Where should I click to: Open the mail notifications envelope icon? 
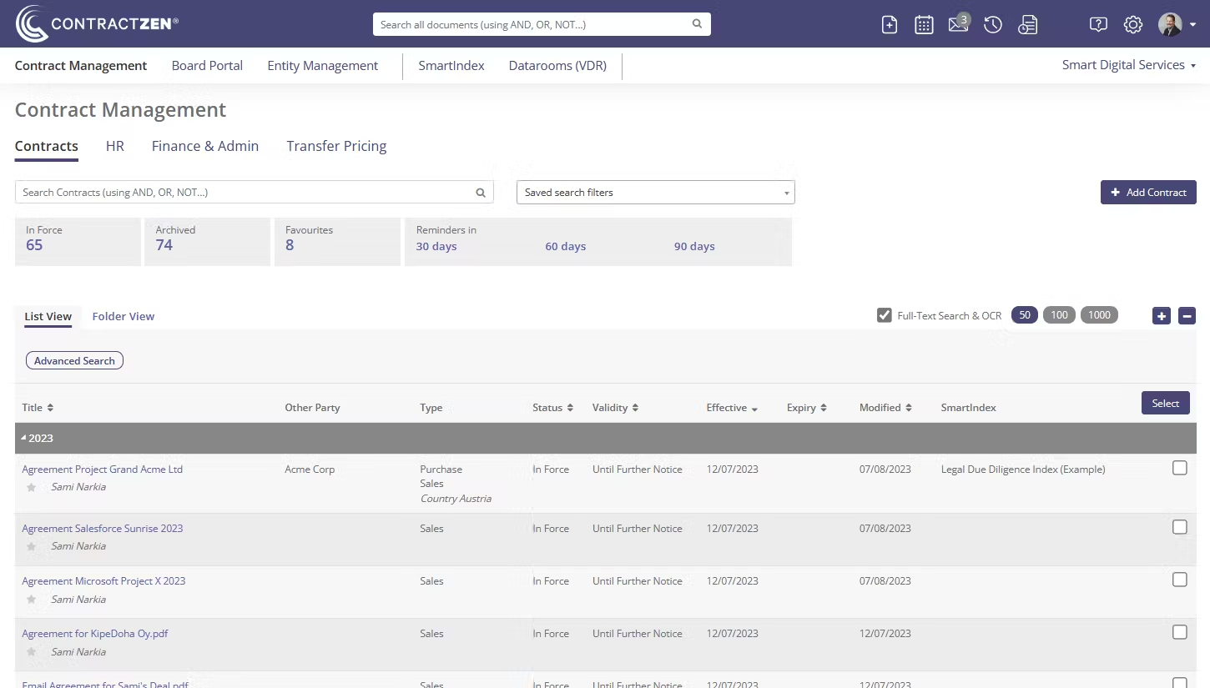point(958,25)
